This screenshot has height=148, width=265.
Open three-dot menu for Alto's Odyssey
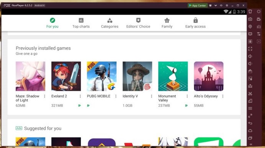pos(223,96)
